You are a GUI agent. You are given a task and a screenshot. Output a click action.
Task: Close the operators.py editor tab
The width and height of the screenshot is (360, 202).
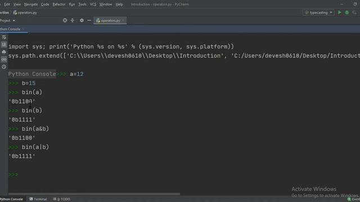tap(124, 21)
